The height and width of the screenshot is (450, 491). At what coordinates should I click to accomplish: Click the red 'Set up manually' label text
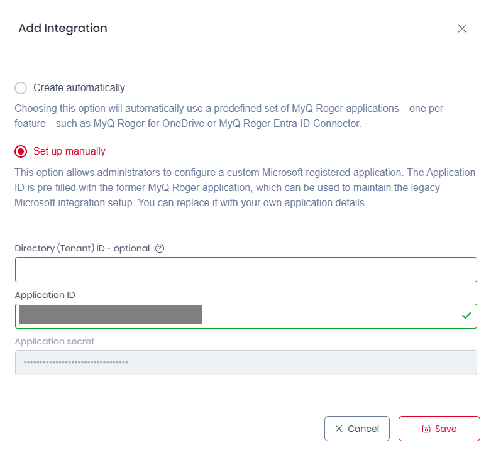point(69,151)
